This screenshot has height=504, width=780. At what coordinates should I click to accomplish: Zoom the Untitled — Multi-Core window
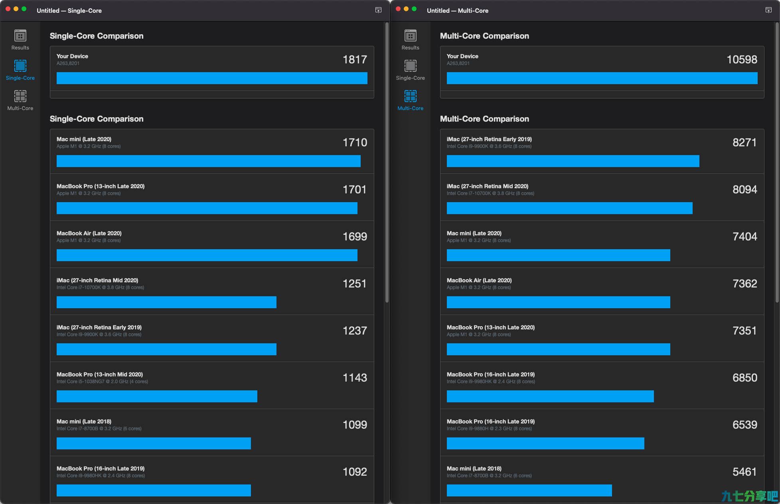coord(414,9)
